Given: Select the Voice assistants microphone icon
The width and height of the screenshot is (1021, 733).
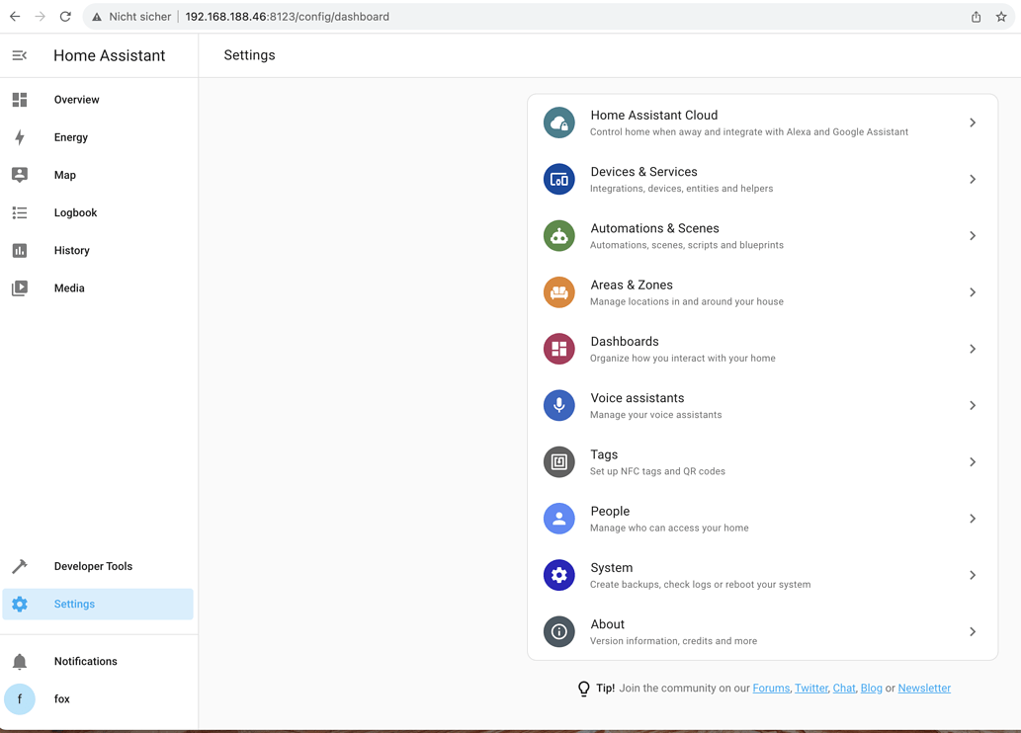Looking at the screenshot, I should 558,405.
